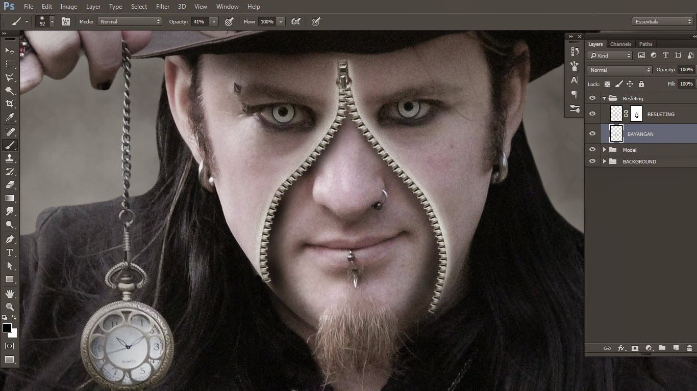Open the Filter menu

point(163,7)
